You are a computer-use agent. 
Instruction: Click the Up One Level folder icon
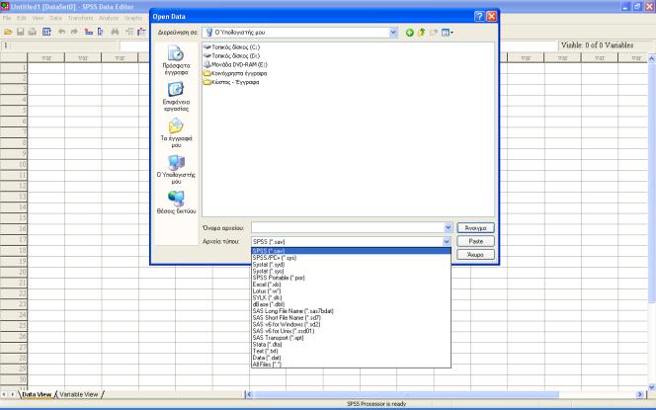pos(421,33)
